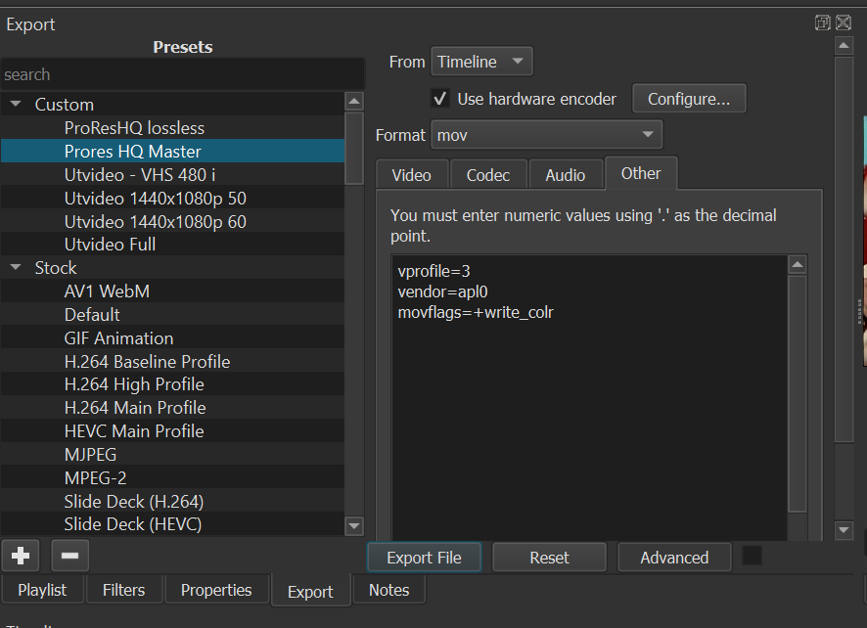
Task: Click the minus icon to remove preset
Action: click(x=69, y=556)
